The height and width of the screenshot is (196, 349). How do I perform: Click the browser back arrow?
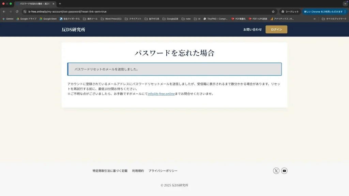coord(4,12)
